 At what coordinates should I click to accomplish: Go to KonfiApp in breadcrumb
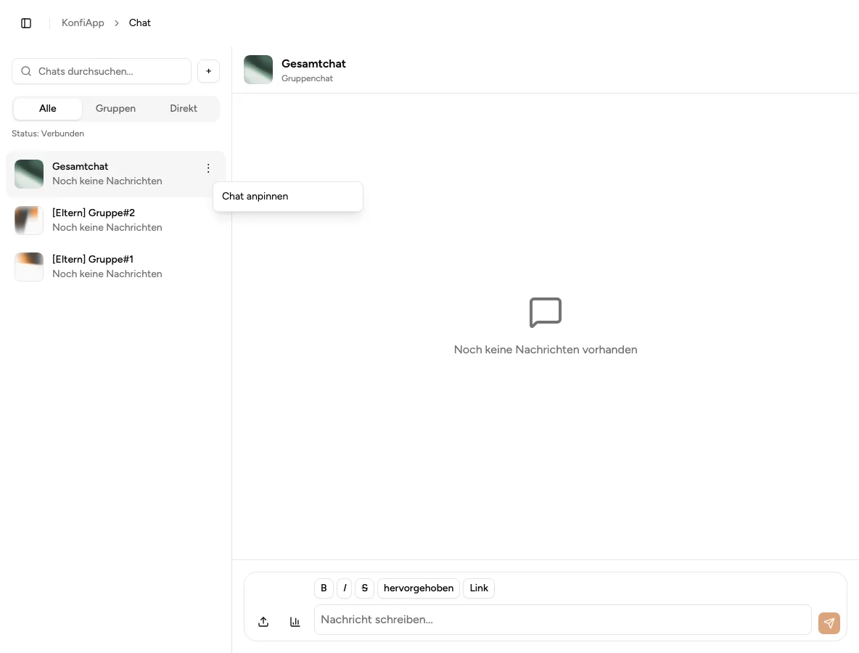click(83, 23)
